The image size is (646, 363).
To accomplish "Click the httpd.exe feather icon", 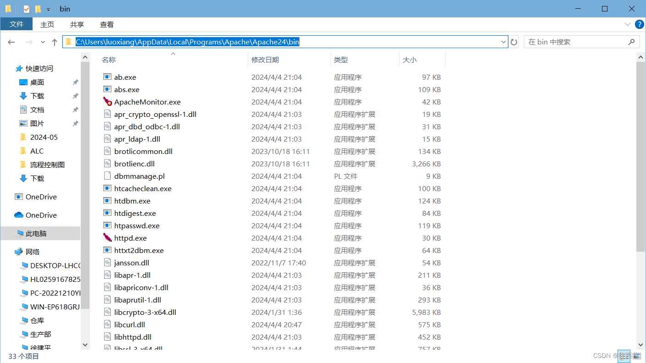I will [107, 238].
